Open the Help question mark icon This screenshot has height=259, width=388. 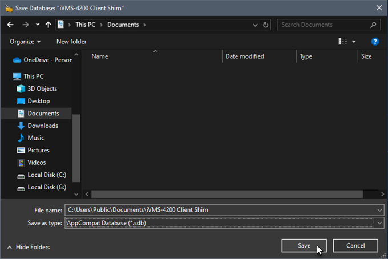375,42
